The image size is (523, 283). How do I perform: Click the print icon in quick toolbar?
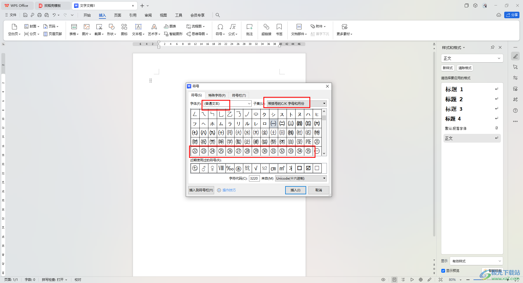pyautogui.click(x=39, y=15)
